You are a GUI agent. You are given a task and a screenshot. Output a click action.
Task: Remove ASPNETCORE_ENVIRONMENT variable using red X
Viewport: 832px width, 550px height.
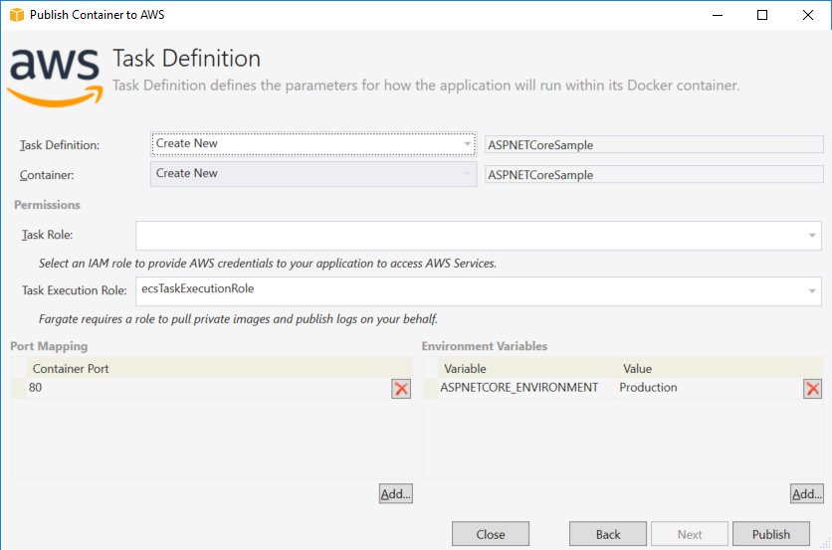click(812, 389)
